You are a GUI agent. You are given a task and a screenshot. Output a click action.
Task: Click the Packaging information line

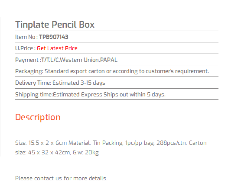112,71
